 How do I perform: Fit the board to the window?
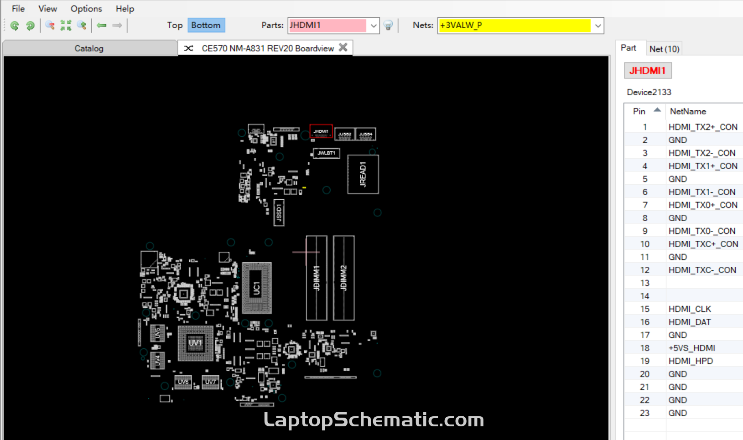pyautogui.click(x=66, y=26)
